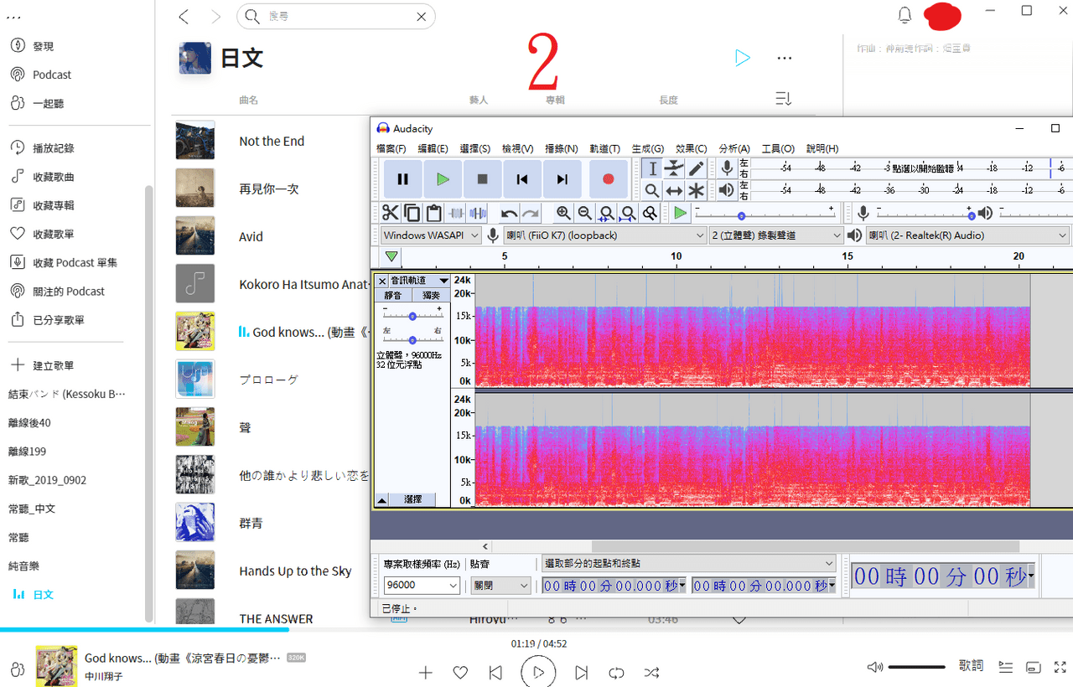The width and height of the screenshot is (1073, 687).
Task: Open the Windows WASAPI host dropdown
Action: (431, 235)
